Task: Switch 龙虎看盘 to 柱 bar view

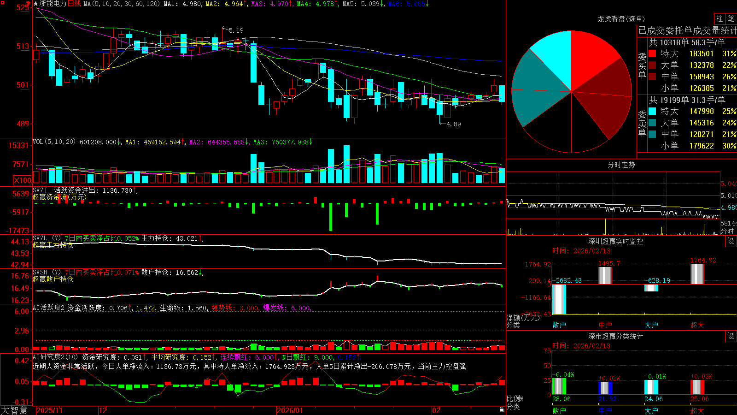Action: tap(719, 19)
